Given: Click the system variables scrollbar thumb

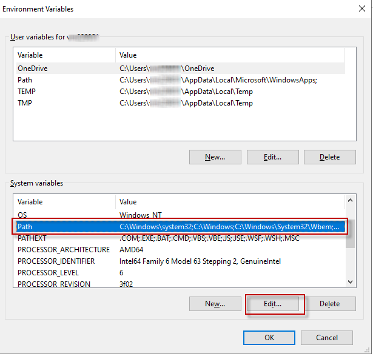Looking at the screenshot, I should pos(350,233).
